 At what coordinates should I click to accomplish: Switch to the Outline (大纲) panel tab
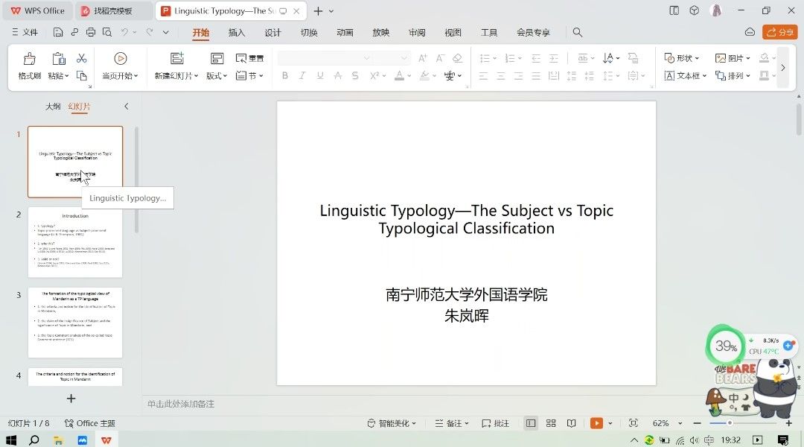click(x=53, y=107)
